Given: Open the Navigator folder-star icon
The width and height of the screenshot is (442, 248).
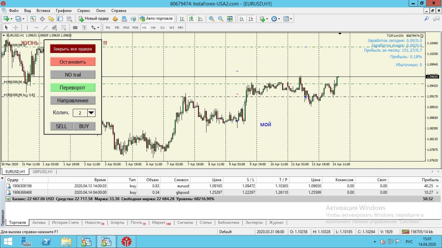Looking at the screenshot, I should [x=51, y=19].
